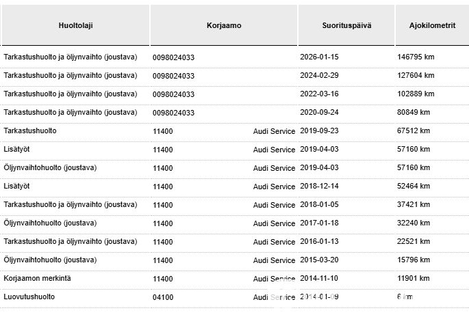Click the 146795 km mileage cell
Screen dimensions: 469x317
click(x=416, y=57)
